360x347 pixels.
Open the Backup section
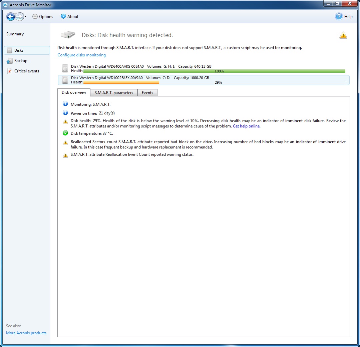point(21,61)
